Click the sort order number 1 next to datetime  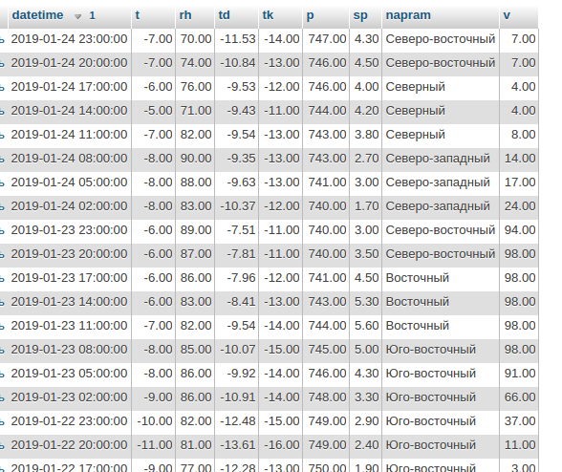[x=92, y=15]
